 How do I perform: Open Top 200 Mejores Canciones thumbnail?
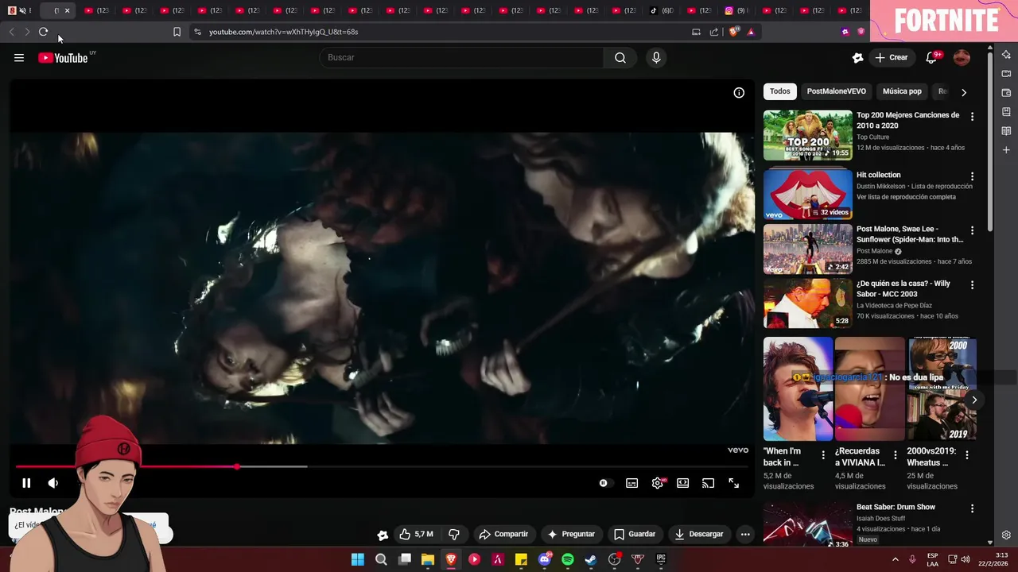coord(807,135)
